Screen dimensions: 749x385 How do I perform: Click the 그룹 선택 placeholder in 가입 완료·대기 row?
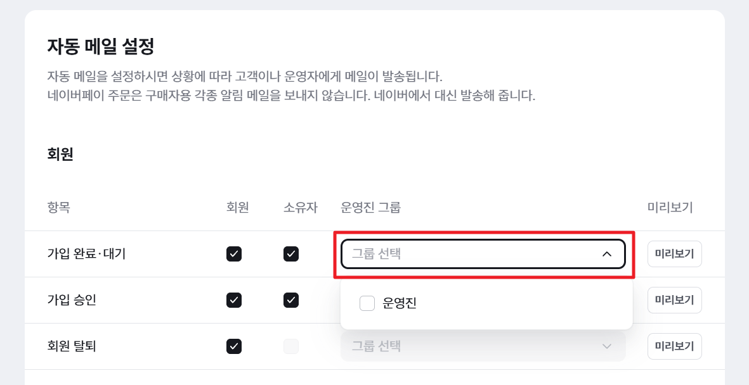(377, 254)
